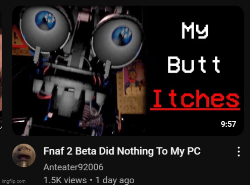Click the 1.5K views text

coord(65,180)
